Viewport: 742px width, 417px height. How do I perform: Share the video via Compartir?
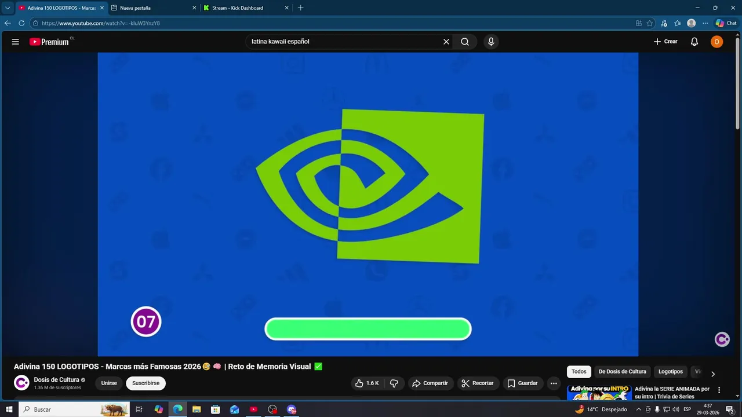(x=430, y=383)
